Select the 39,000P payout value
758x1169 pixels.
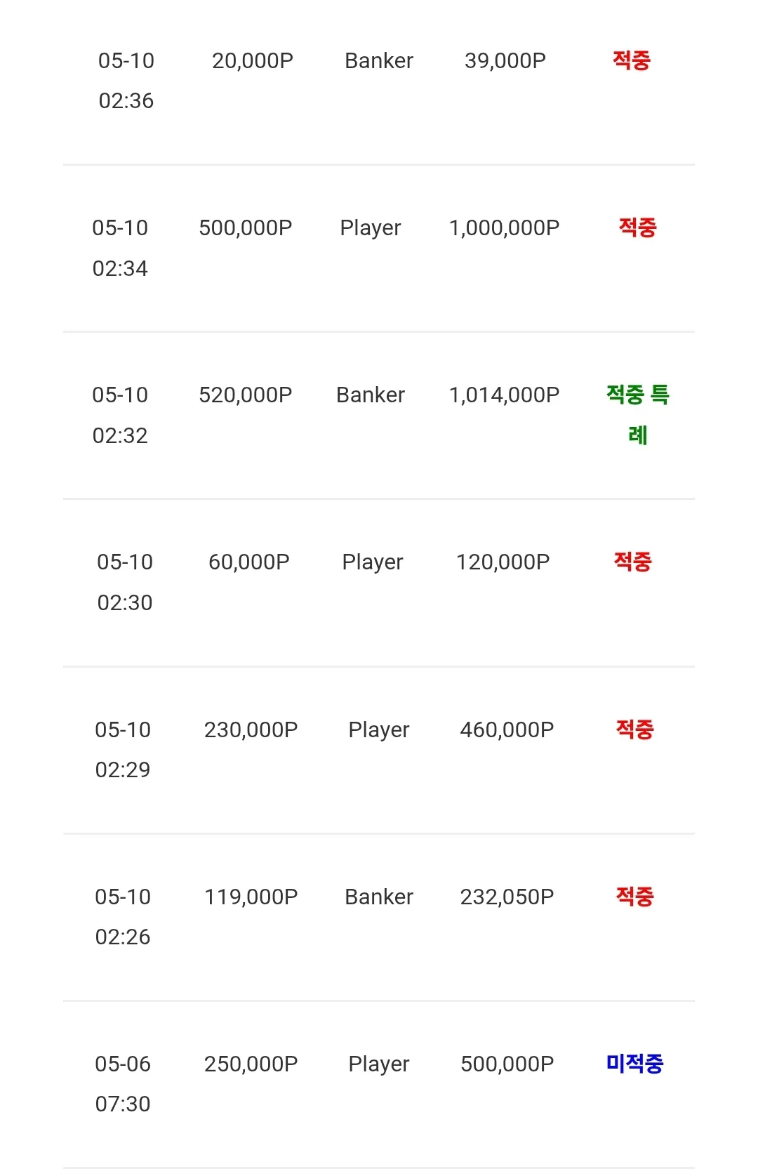coord(505,61)
